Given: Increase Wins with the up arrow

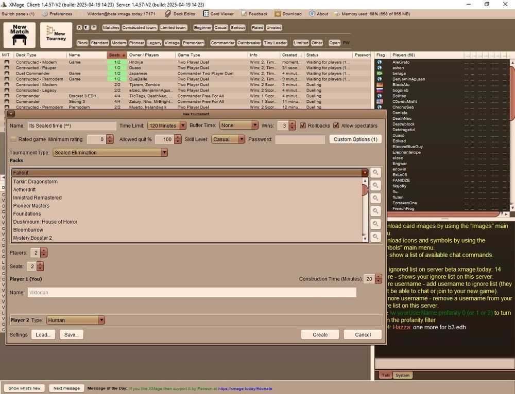Looking at the screenshot, I should click(293, 122).
